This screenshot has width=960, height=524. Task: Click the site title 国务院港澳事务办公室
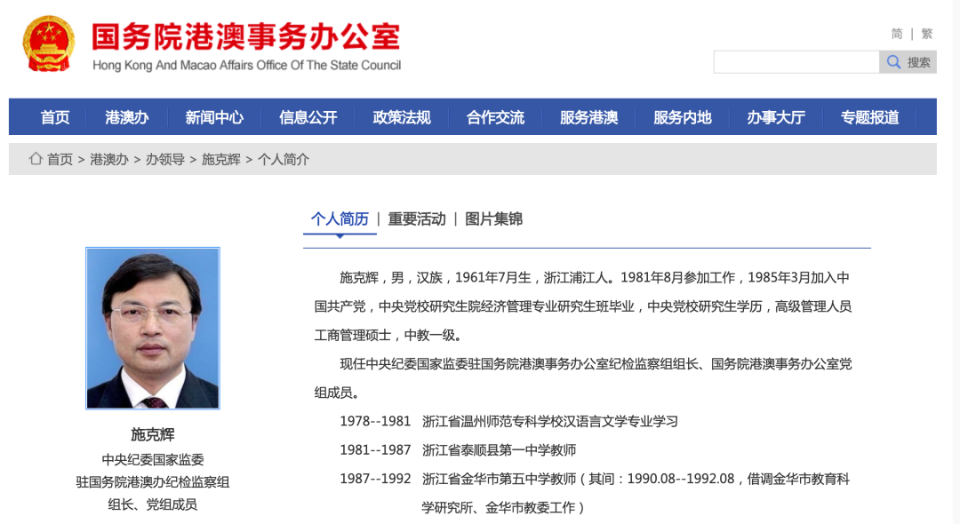point(246,36)
